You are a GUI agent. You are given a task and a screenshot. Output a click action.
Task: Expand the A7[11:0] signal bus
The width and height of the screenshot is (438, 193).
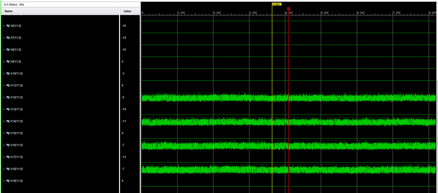pyautogui.click(x=4, y=38)
